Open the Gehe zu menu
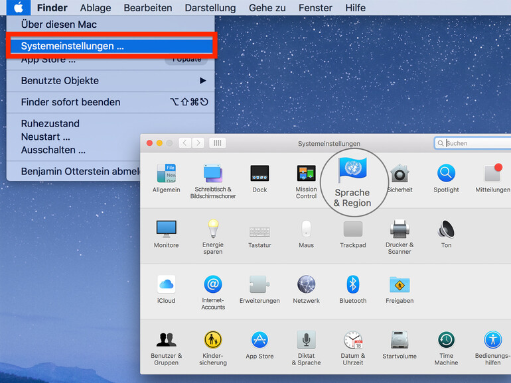Screen dimensions: 511x383 pyautogui.click(x=267, y=7)
